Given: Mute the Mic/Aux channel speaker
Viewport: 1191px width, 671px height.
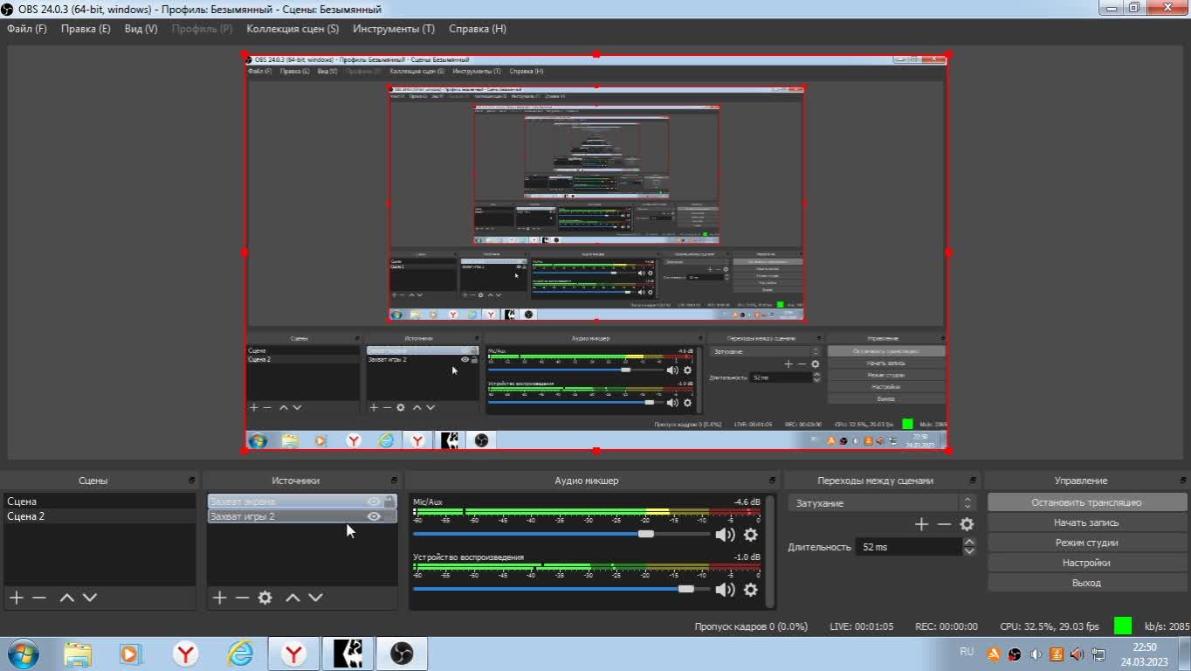Looking at the screenshot, I should tap(725, 534).
